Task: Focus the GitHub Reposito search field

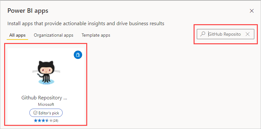Action: (225, 34)
